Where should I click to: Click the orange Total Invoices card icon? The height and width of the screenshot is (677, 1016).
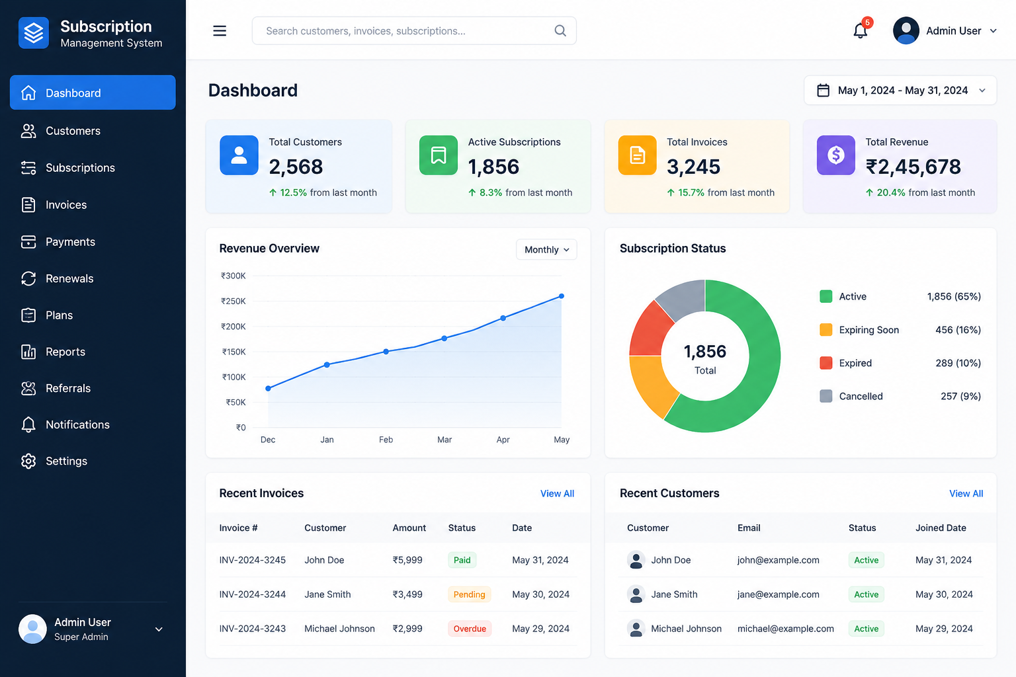637,155
